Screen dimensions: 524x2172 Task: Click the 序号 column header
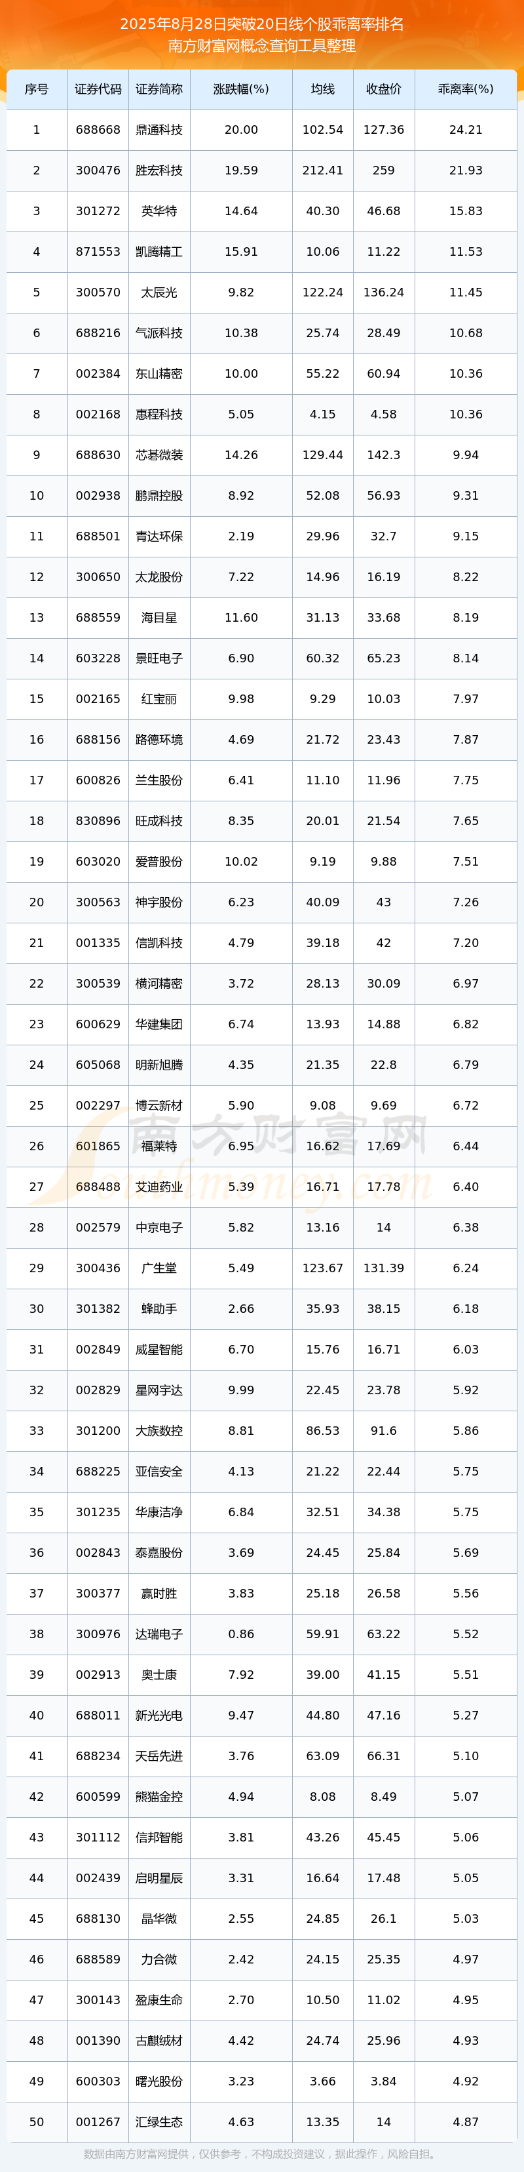coord(36,89)
